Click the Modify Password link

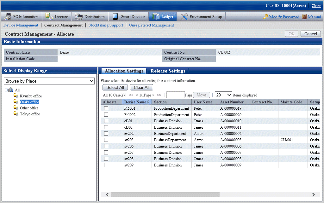pos(284,17)
